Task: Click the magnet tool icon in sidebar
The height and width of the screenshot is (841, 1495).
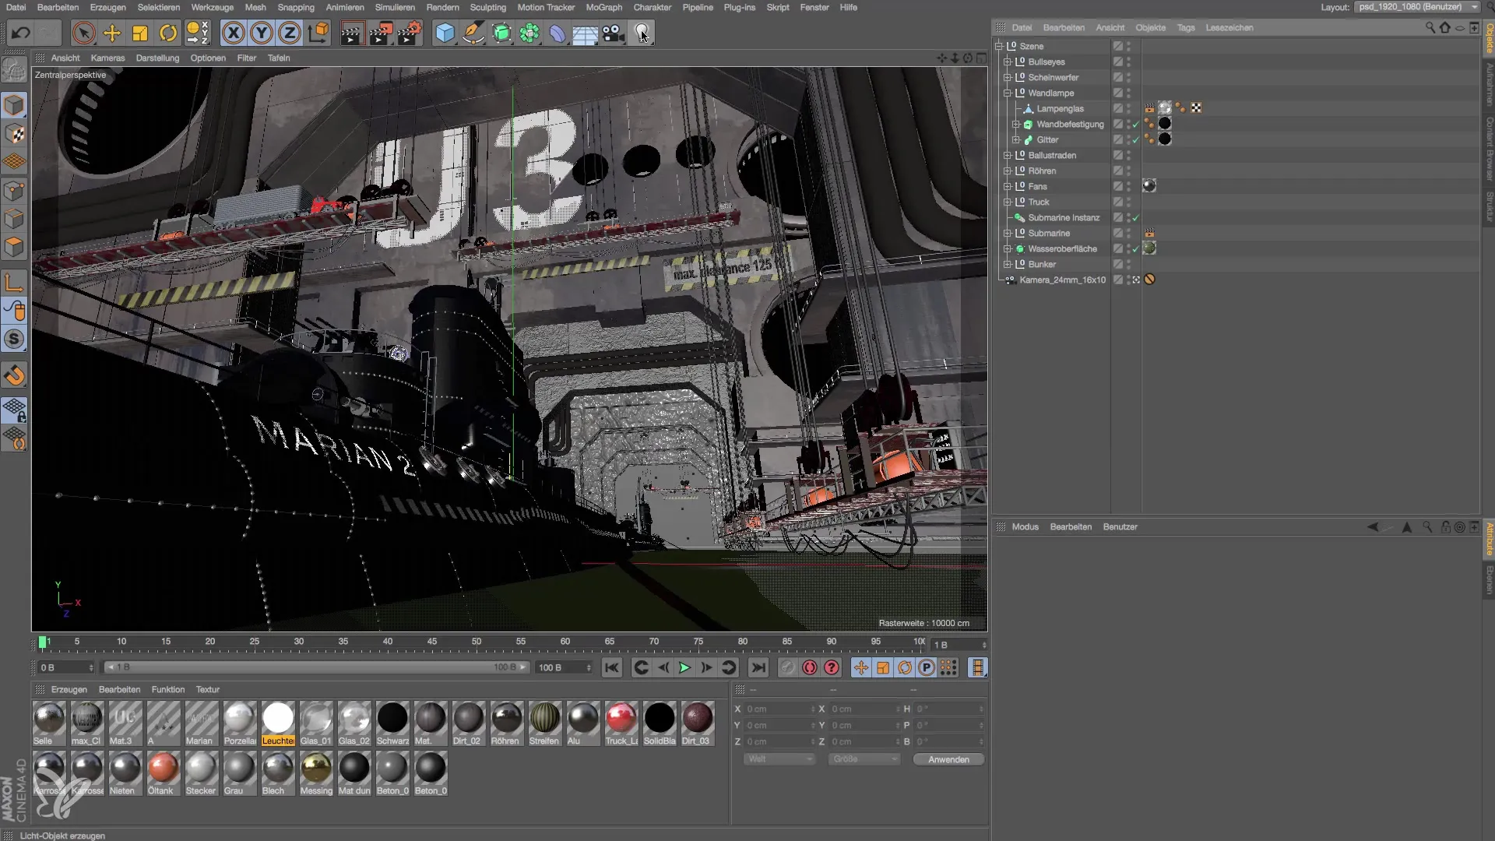Action: click(15, 376)
